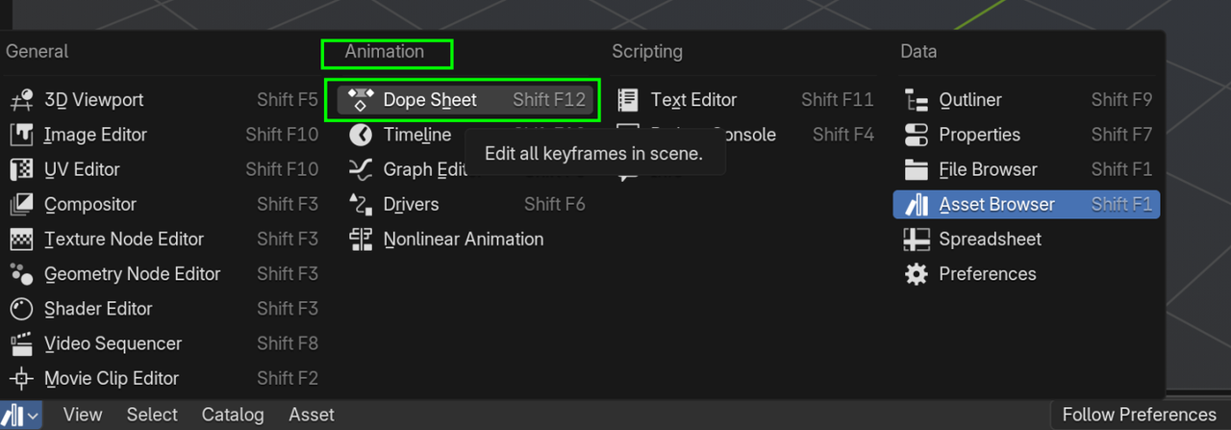This screenshot has width=1231, height=430.
Task: Open the View menu
Action: click(83, 416)
